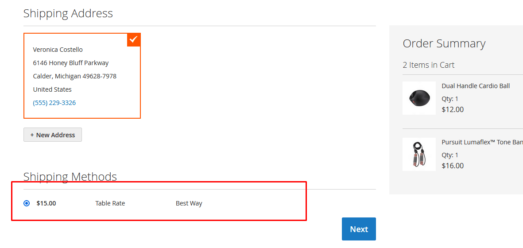The image size is (523, 248).
Task: Click the blue Next button
Action: click(x=359, y=229)
